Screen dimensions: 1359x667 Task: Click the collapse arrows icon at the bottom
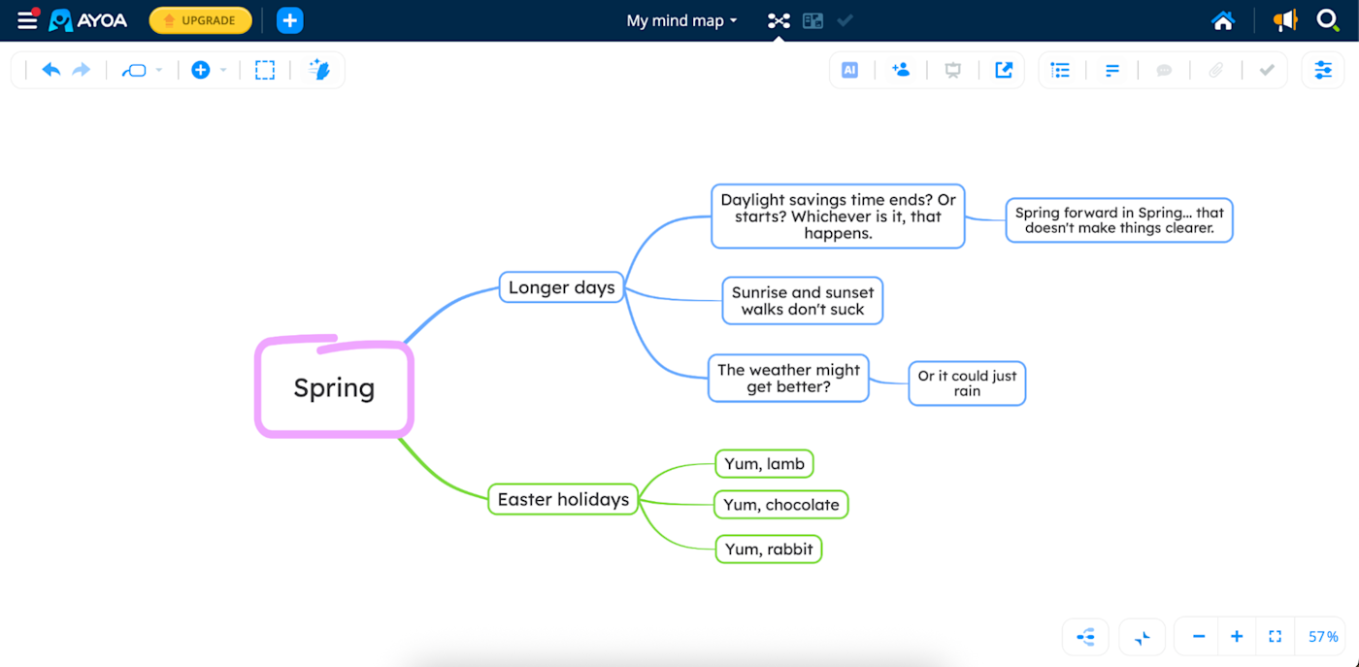click(x=1142, y=637)
